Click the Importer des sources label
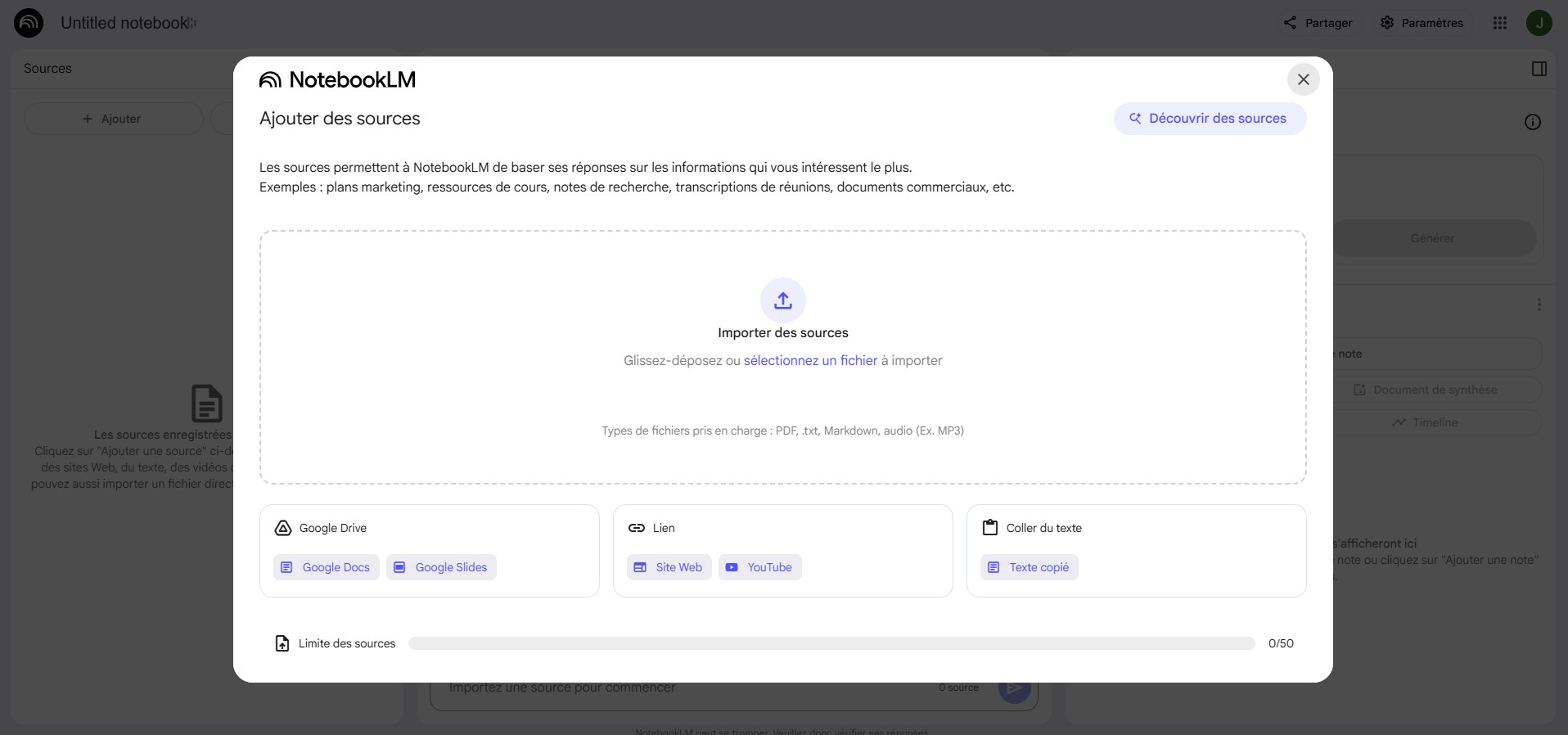Screen dimensions: 1568x735 (783, 333)
